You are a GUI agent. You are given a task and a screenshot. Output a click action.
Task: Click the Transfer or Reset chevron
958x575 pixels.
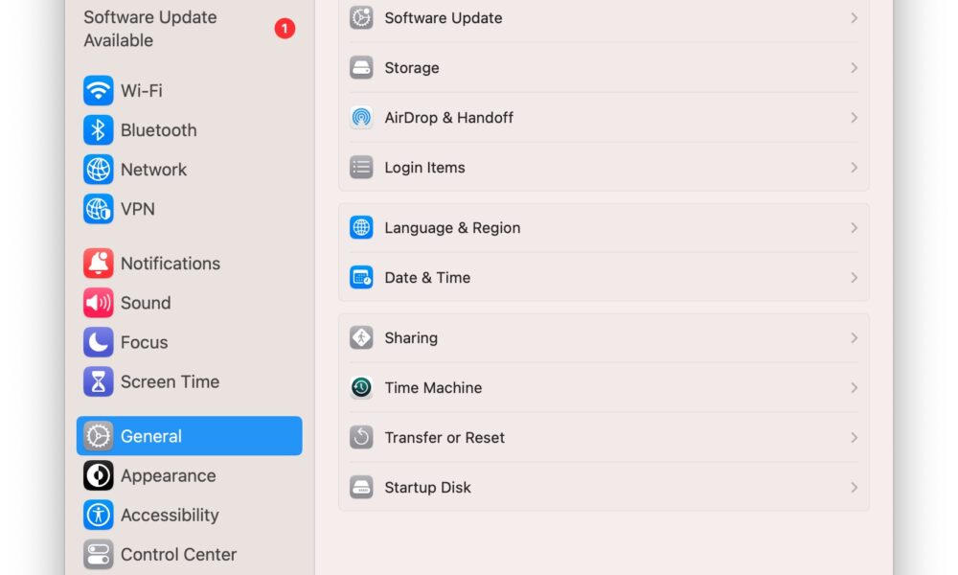[855, 438]
